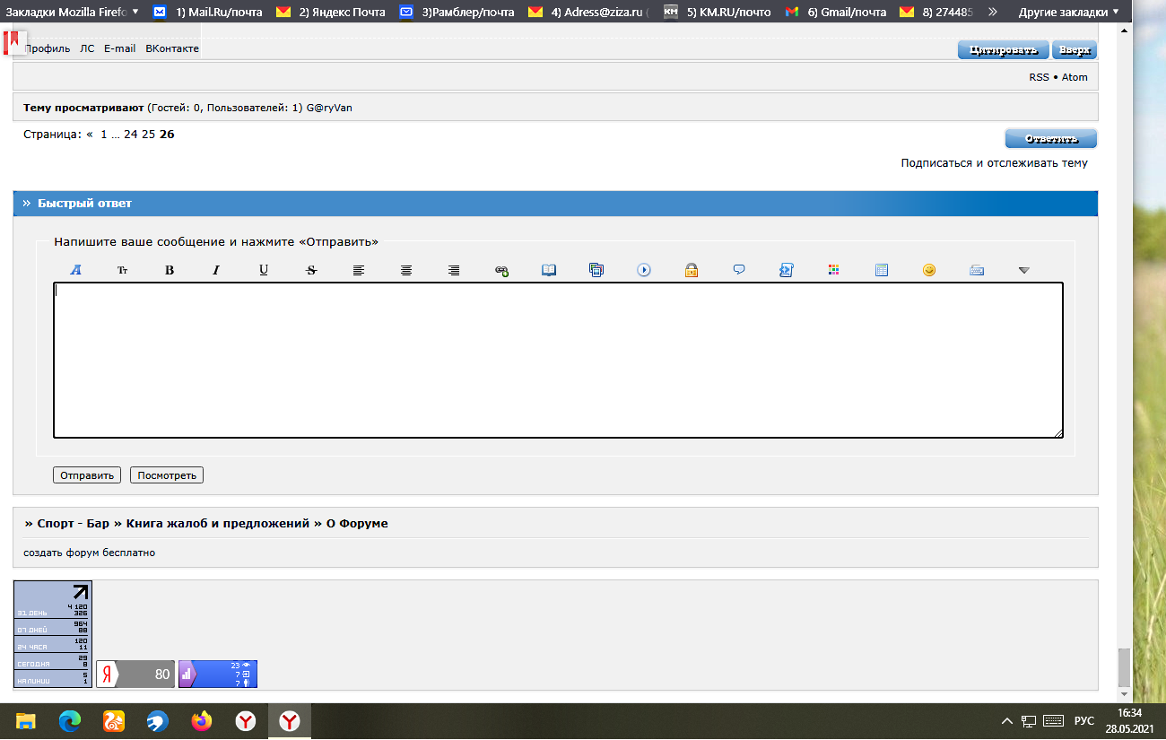1166x740 pixels.
Task: Go to the first page with the « link
Action: tap(90, 135)
